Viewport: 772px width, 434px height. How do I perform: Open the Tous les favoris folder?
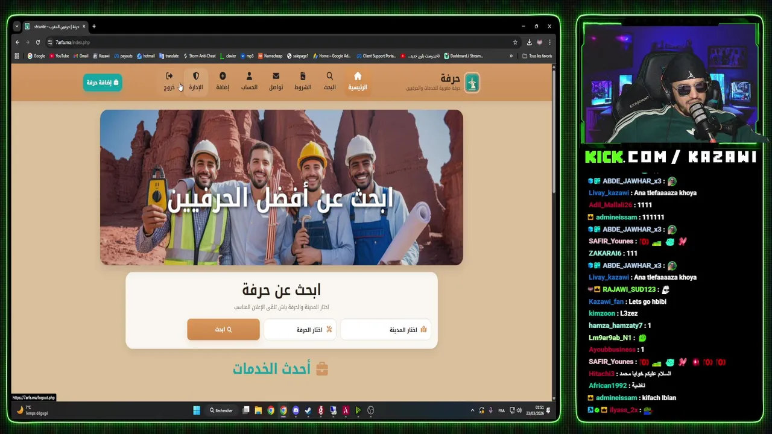click(537, 56)
